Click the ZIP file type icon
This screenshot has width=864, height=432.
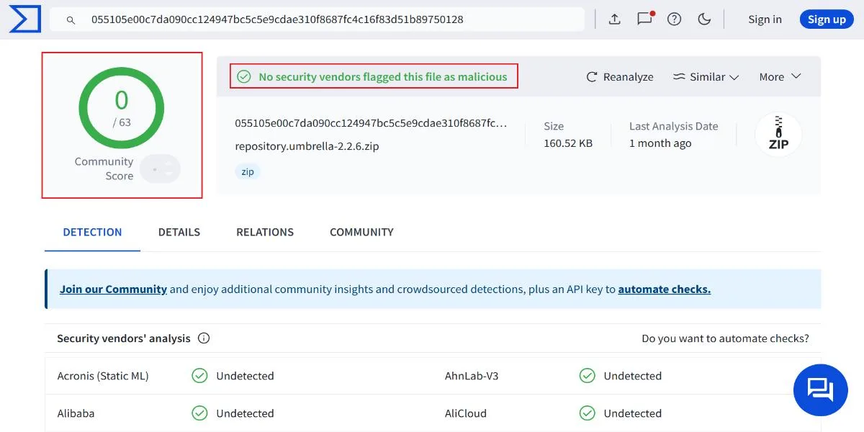778,135
